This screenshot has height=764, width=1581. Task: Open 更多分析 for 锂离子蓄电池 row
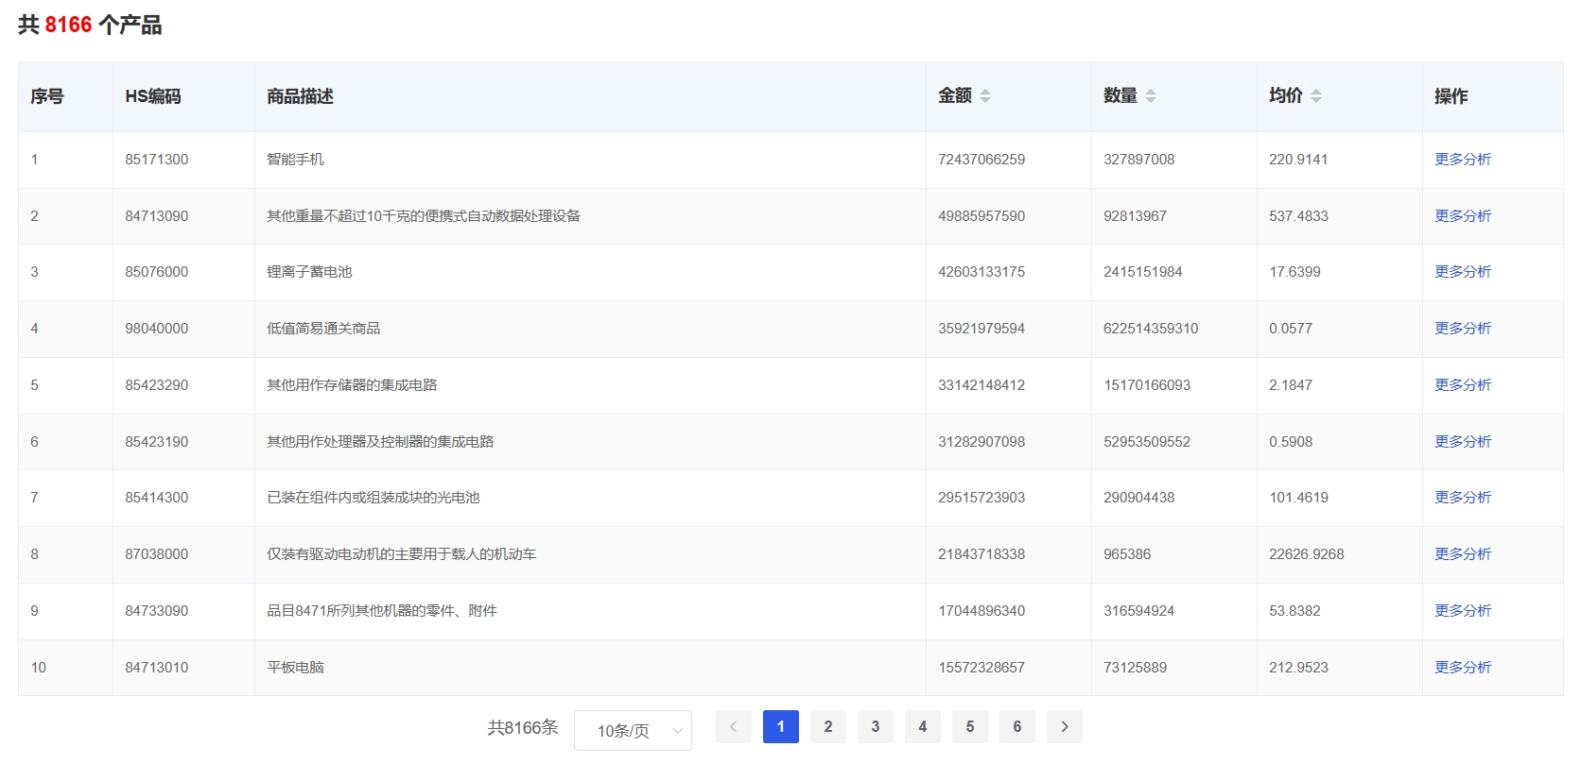pos(1463,272)
